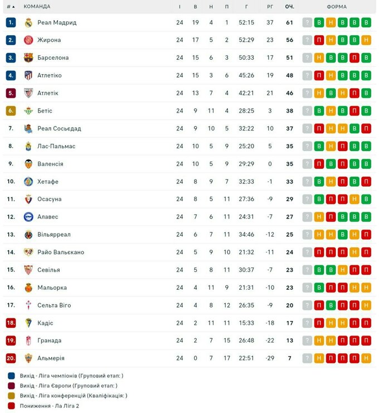Click the Sevilla club crest icon
This screenshot has width=379, height=413.
(x=28, y=270)
